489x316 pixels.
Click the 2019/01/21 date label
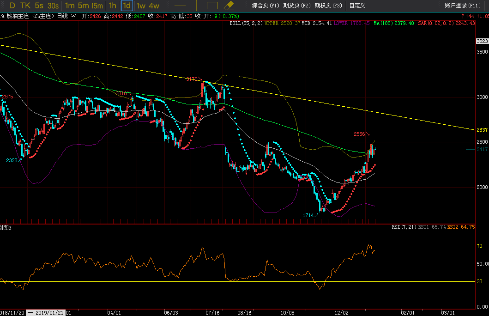49,313
